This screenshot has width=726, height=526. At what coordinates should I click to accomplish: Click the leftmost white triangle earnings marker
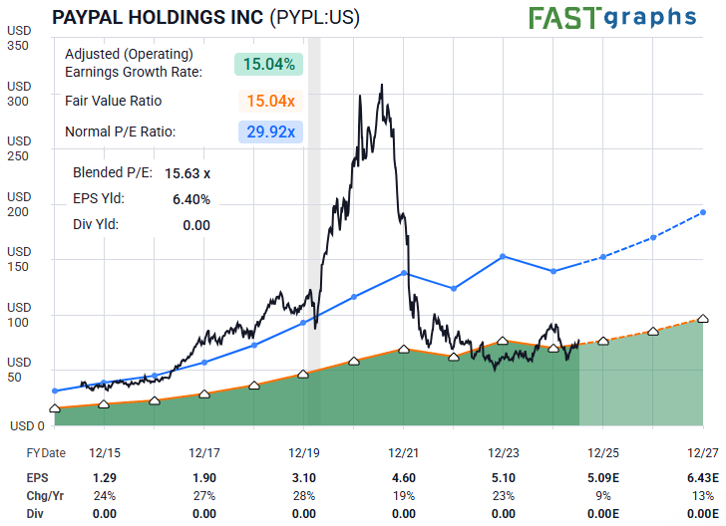click(x=54, y=408)
